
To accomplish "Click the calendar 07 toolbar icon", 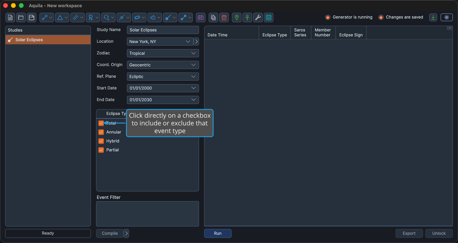I will (201, 18).
